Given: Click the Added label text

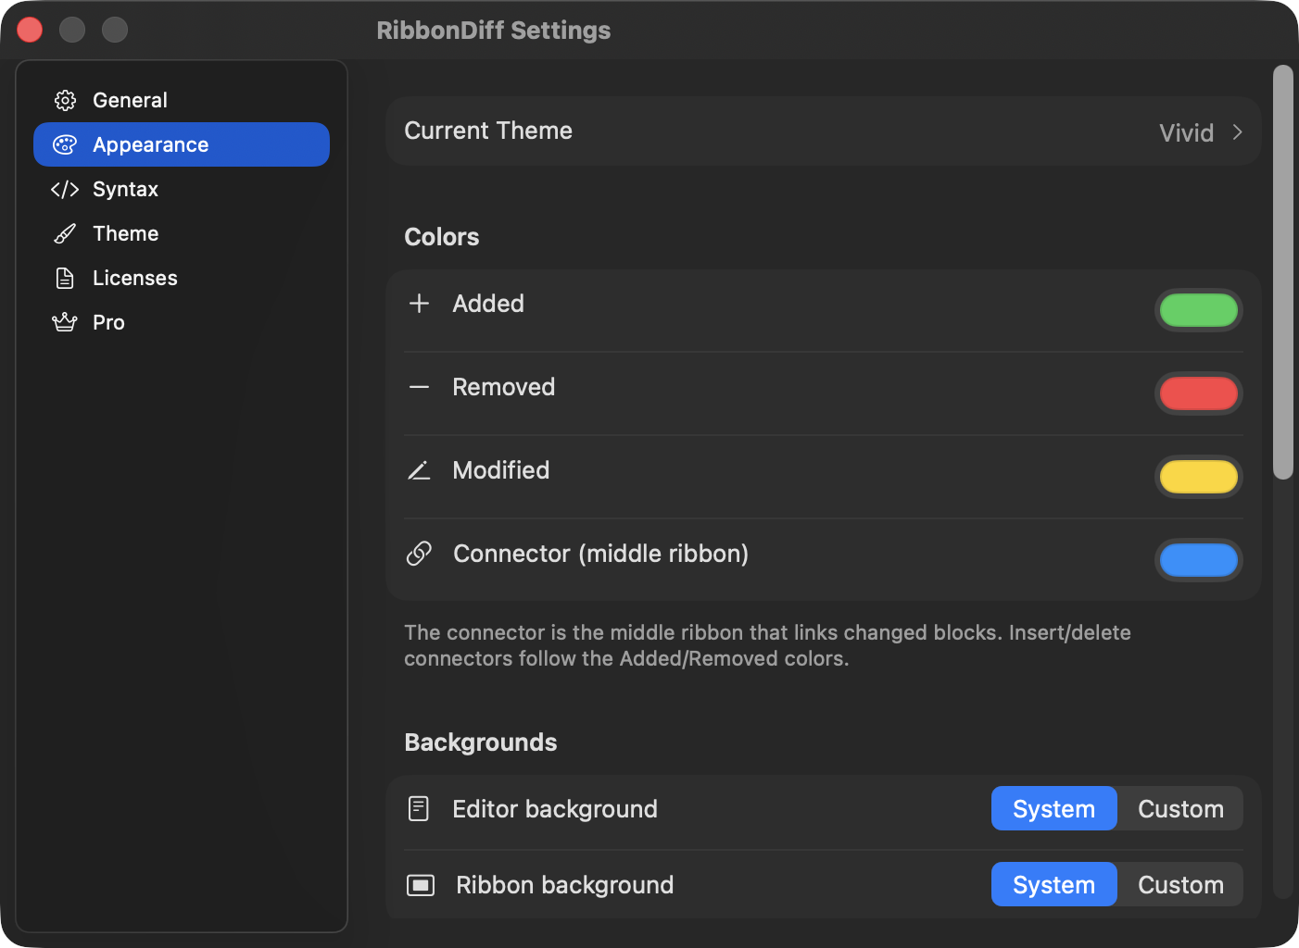Looking at the screenshot, I should point(488,304).
